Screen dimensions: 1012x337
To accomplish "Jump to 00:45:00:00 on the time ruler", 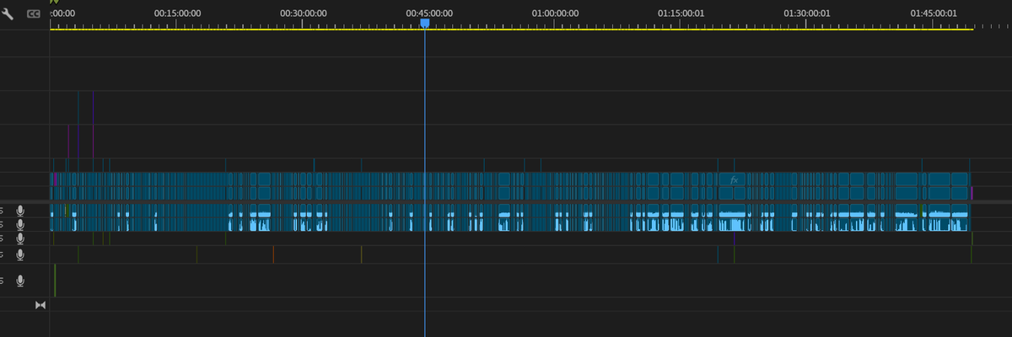I will coord(429,13).
